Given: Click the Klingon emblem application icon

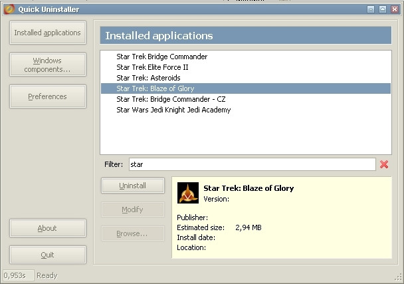Looking at the screenshot, I should click(x=188, y=193).
